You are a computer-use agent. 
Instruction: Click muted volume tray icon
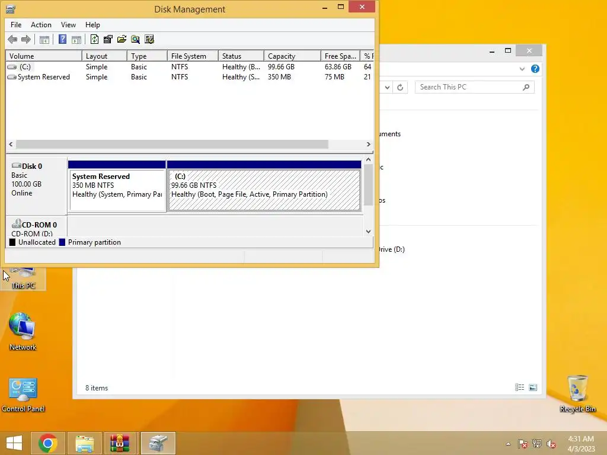[551, 444]
